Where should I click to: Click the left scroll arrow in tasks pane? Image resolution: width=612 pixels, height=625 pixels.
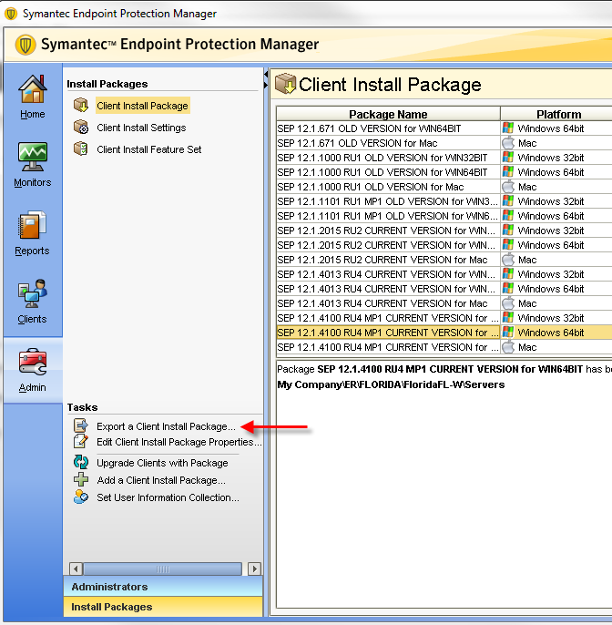point(76,569)
